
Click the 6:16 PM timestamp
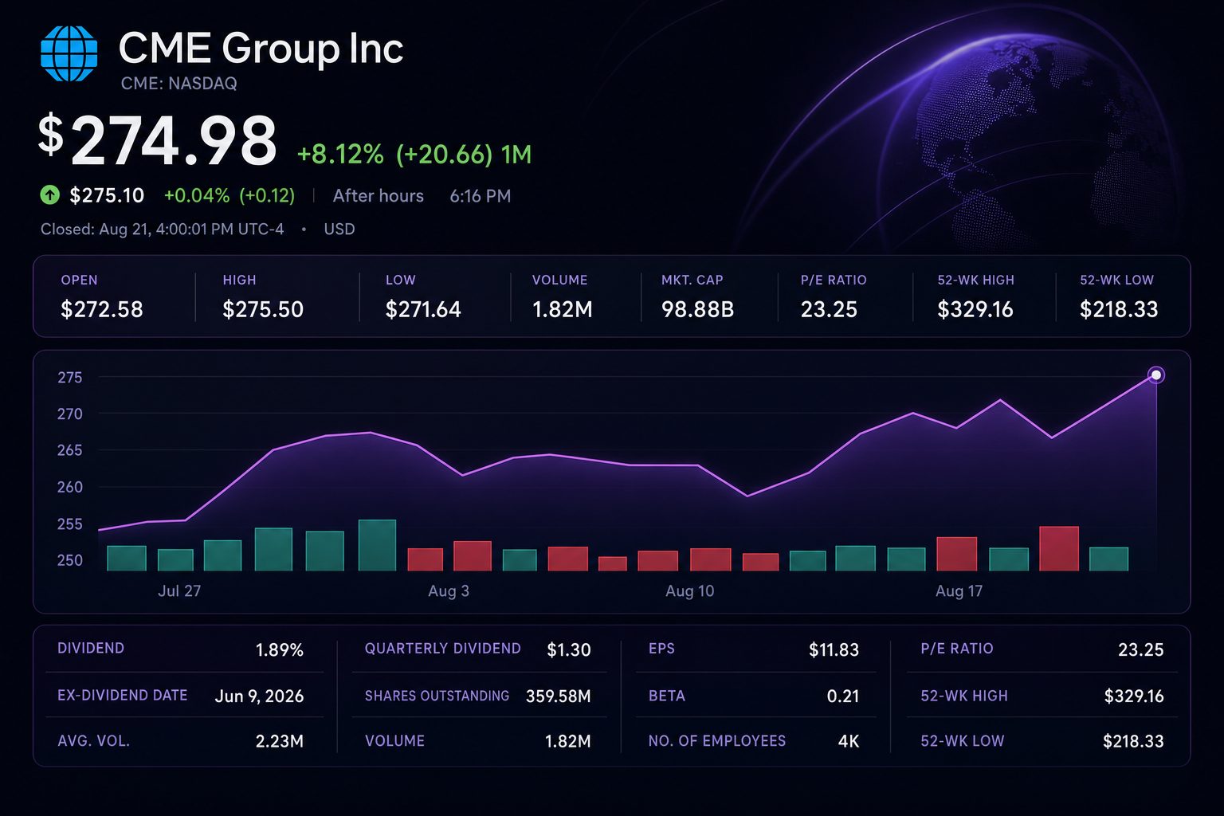[x=481, y=196]
